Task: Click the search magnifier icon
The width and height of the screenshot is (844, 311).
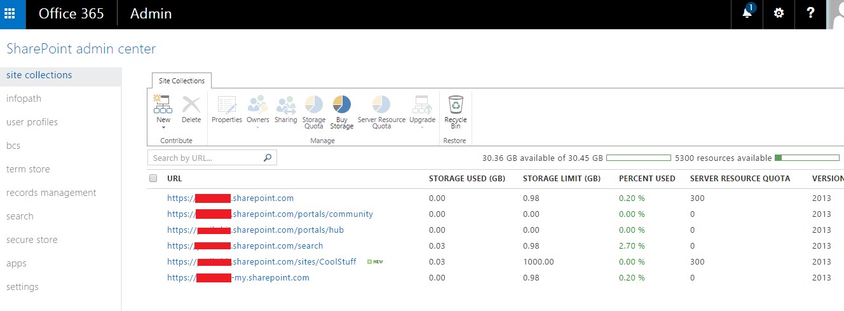Action: (x=268, y=158)
